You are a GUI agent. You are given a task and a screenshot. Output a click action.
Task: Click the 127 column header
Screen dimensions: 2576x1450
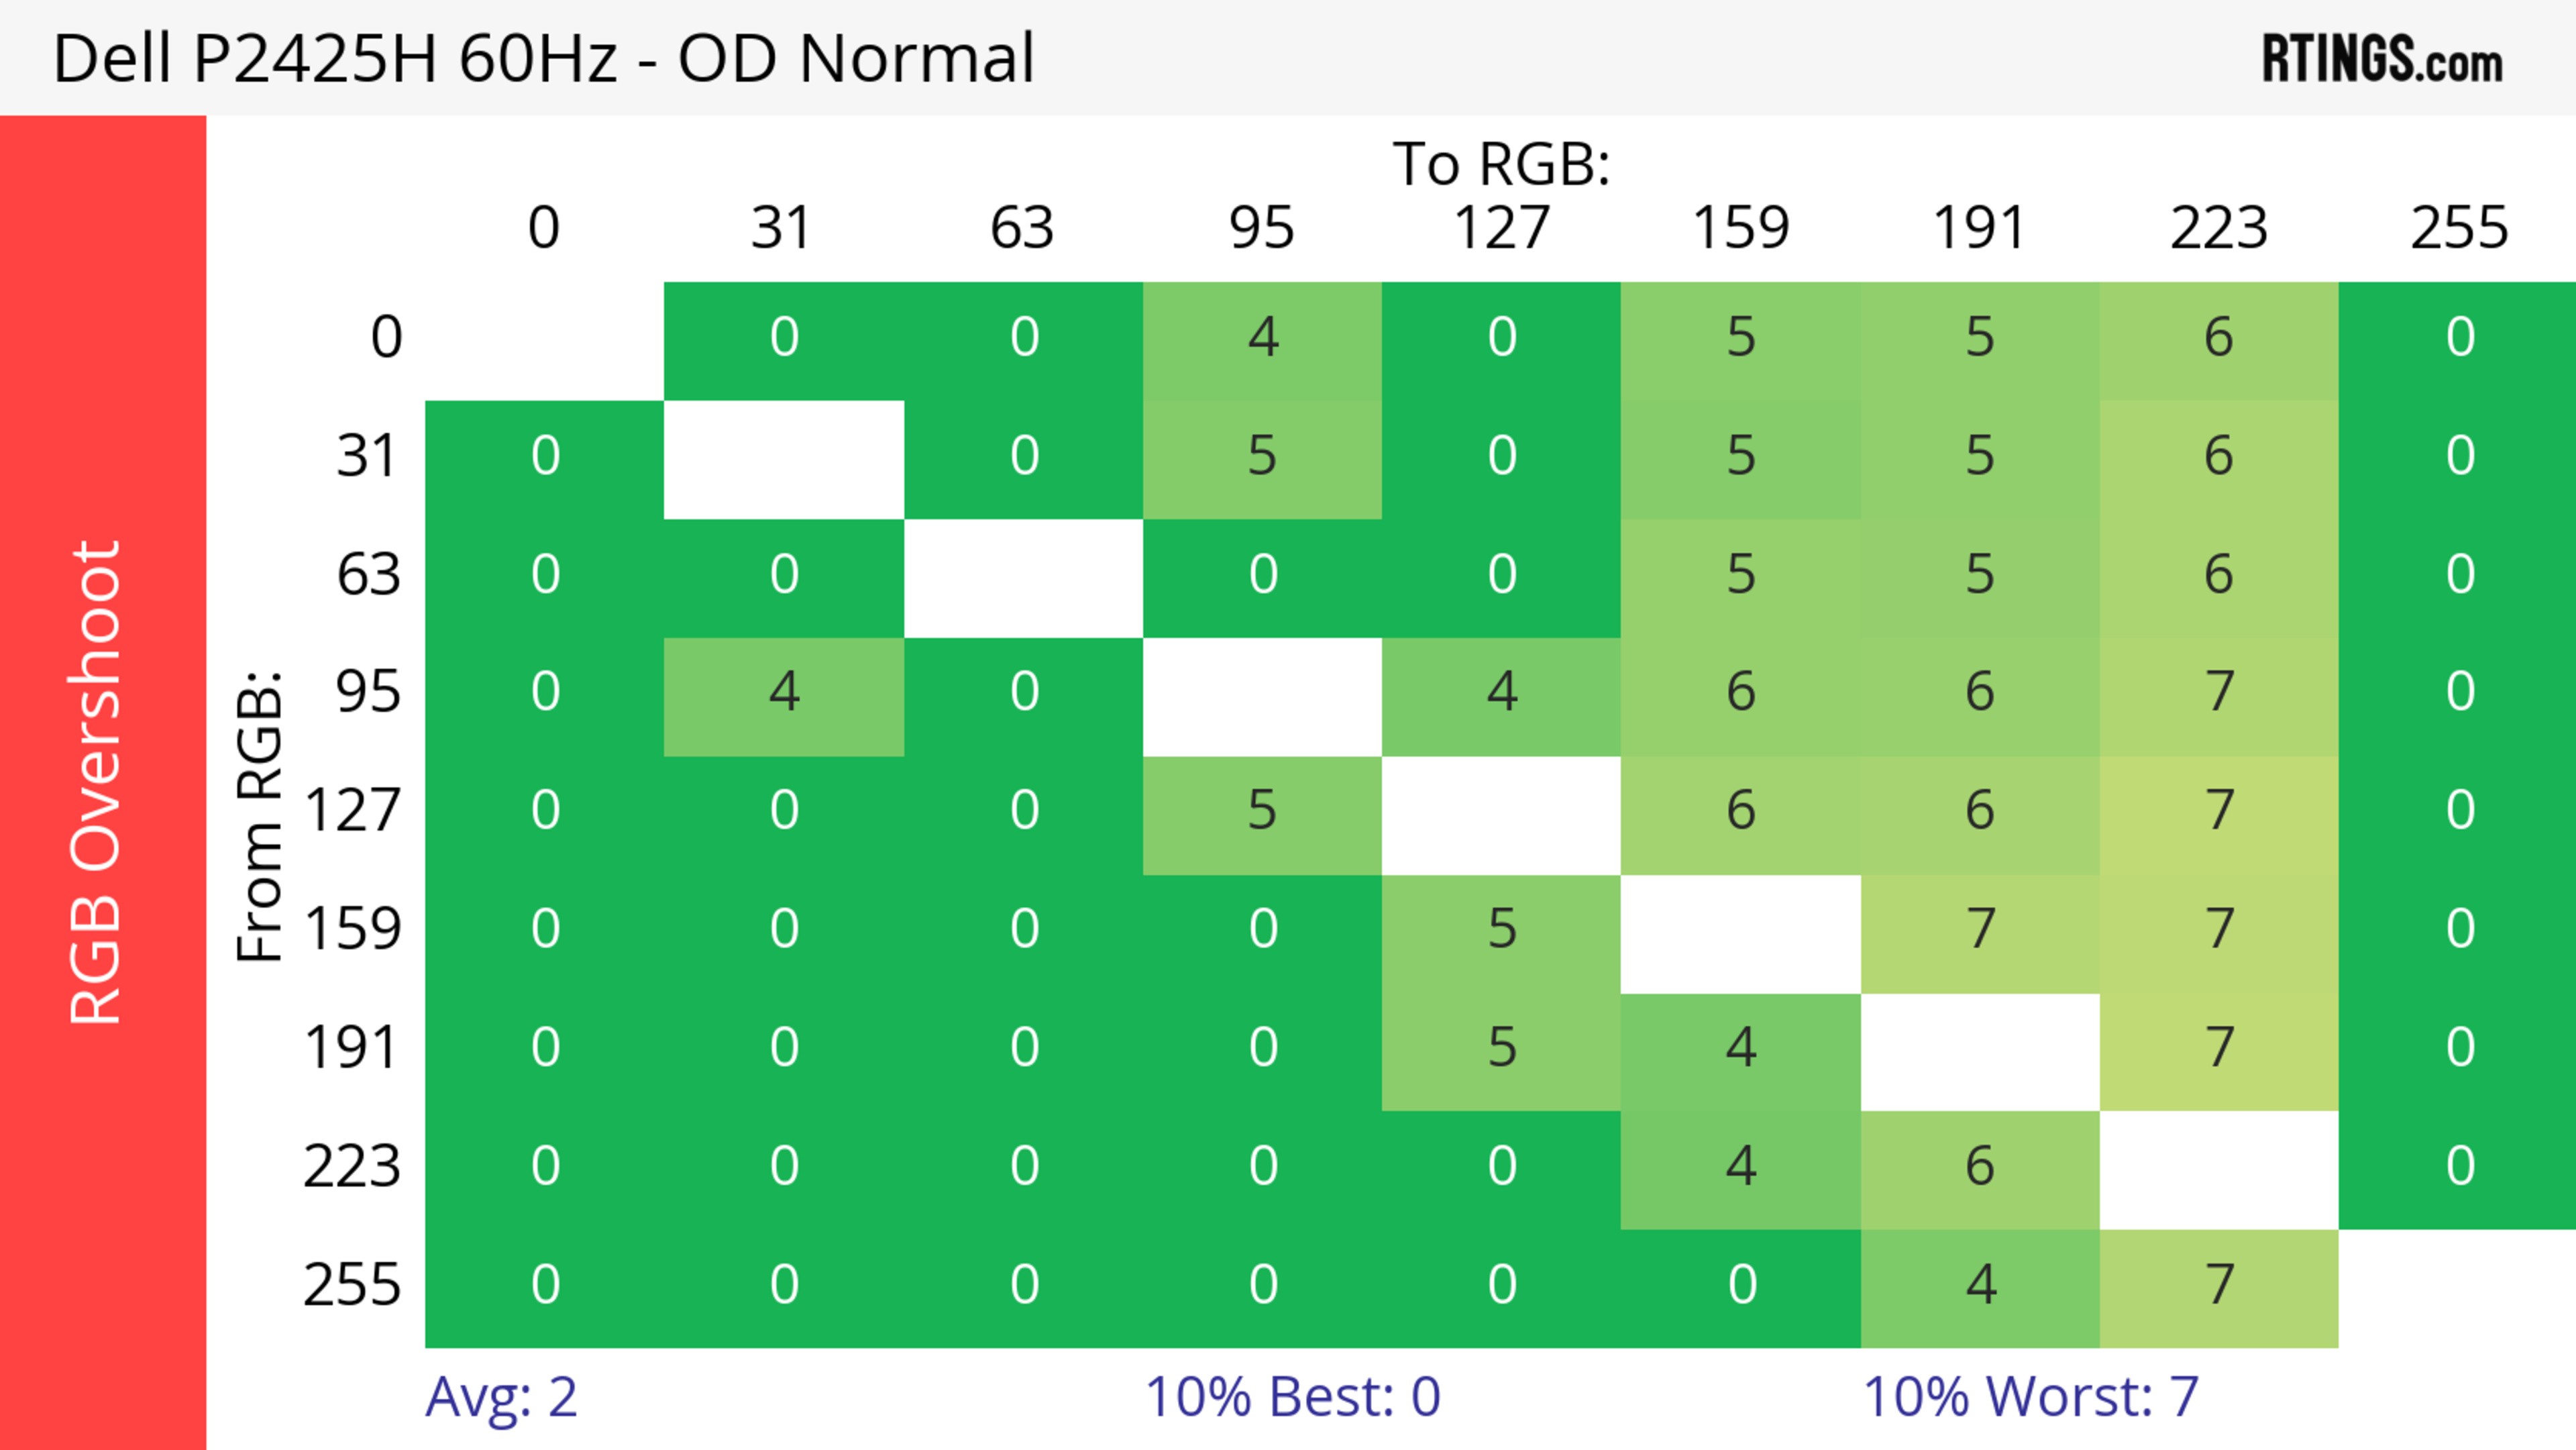[x=1501, y=228]
